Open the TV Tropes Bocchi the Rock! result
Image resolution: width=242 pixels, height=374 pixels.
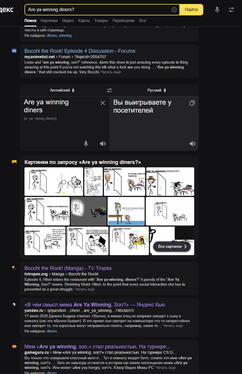point(68,268)
